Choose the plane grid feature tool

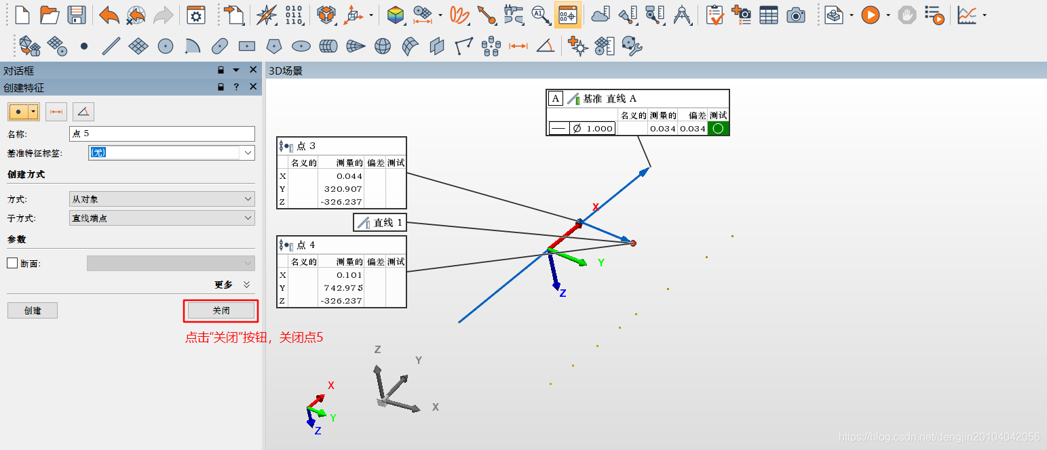click(x=138, y=46)
